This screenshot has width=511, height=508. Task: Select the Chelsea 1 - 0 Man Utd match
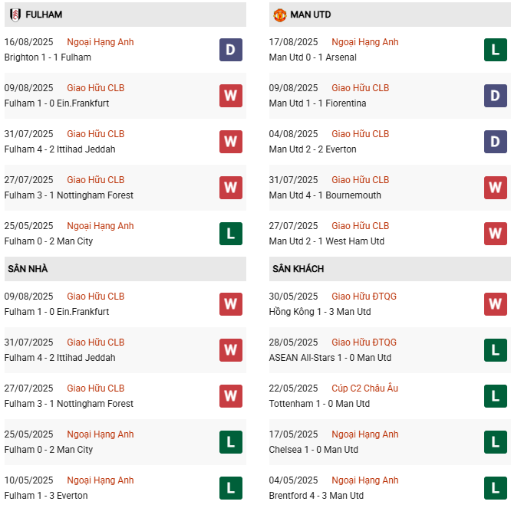point(314,450)
